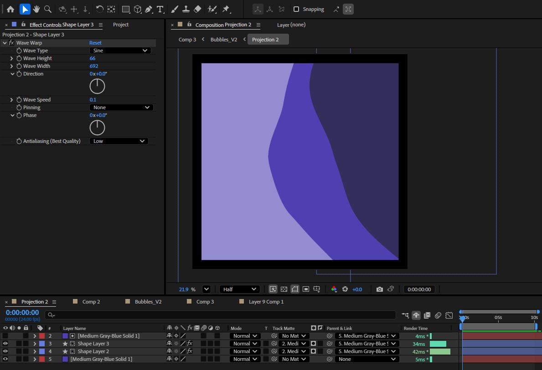Enable the Snapping checkbox
Screen dimensions: 542x370
coord(296,9)
